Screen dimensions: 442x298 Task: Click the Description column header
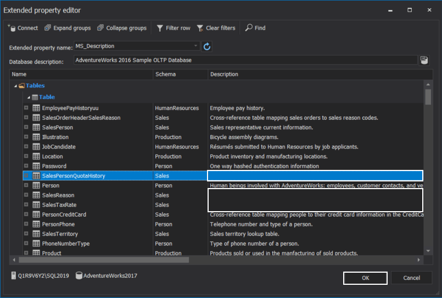pyautogui.click(x=320, y=74)
